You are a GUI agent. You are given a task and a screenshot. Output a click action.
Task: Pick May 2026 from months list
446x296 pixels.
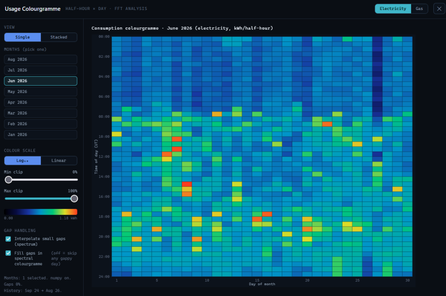(41, 92)
